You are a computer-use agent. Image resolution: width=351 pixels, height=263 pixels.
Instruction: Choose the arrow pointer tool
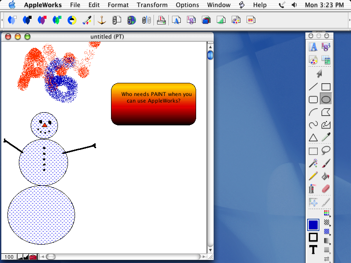319,73
